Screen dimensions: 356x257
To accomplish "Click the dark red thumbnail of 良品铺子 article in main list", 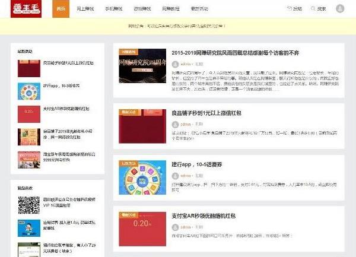I will pos(142,126).
